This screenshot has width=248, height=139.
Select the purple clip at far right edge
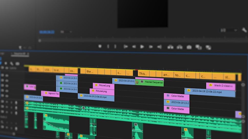(x=239, y=114)
